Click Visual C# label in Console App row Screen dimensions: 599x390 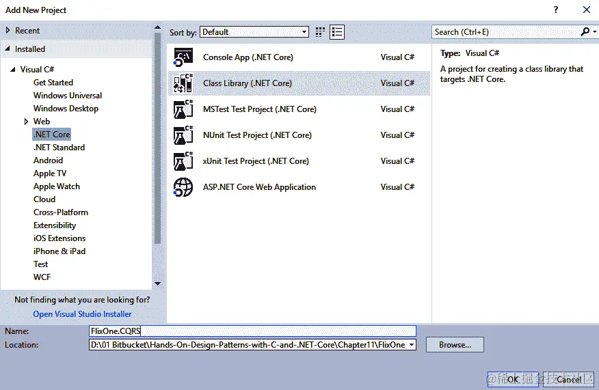point(397,57)
